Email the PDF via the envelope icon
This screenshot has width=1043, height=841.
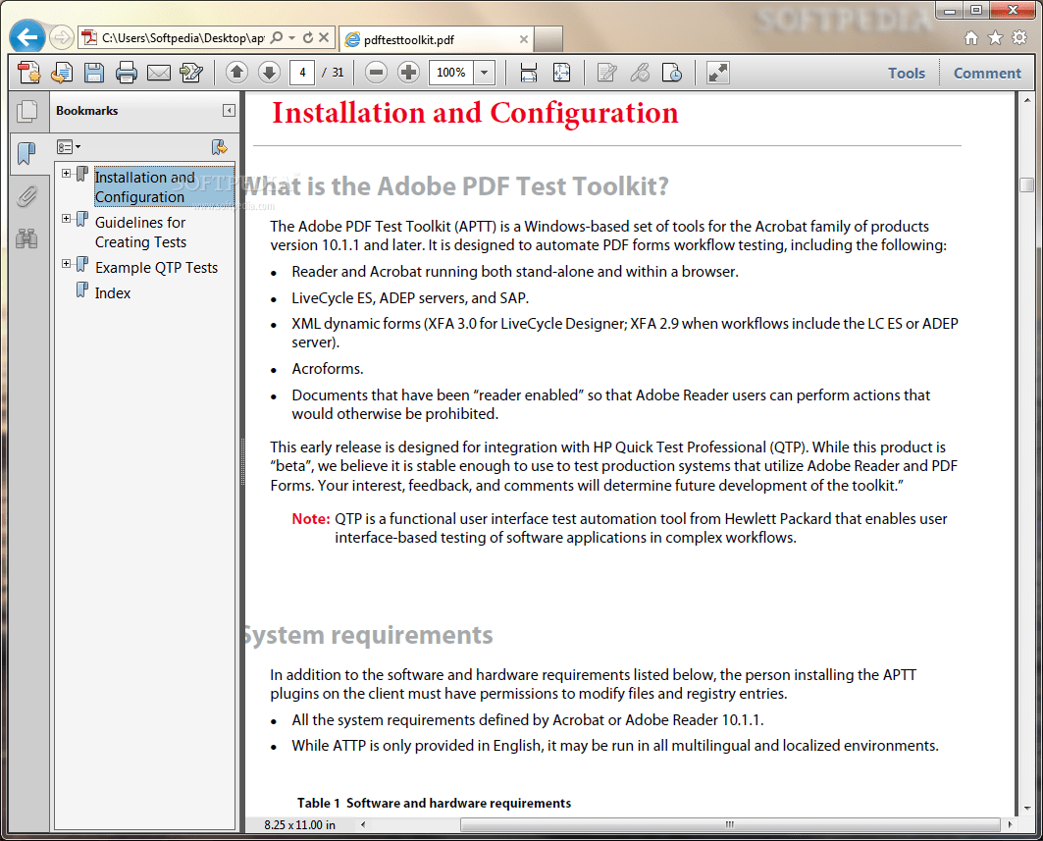tap(159, 72)
